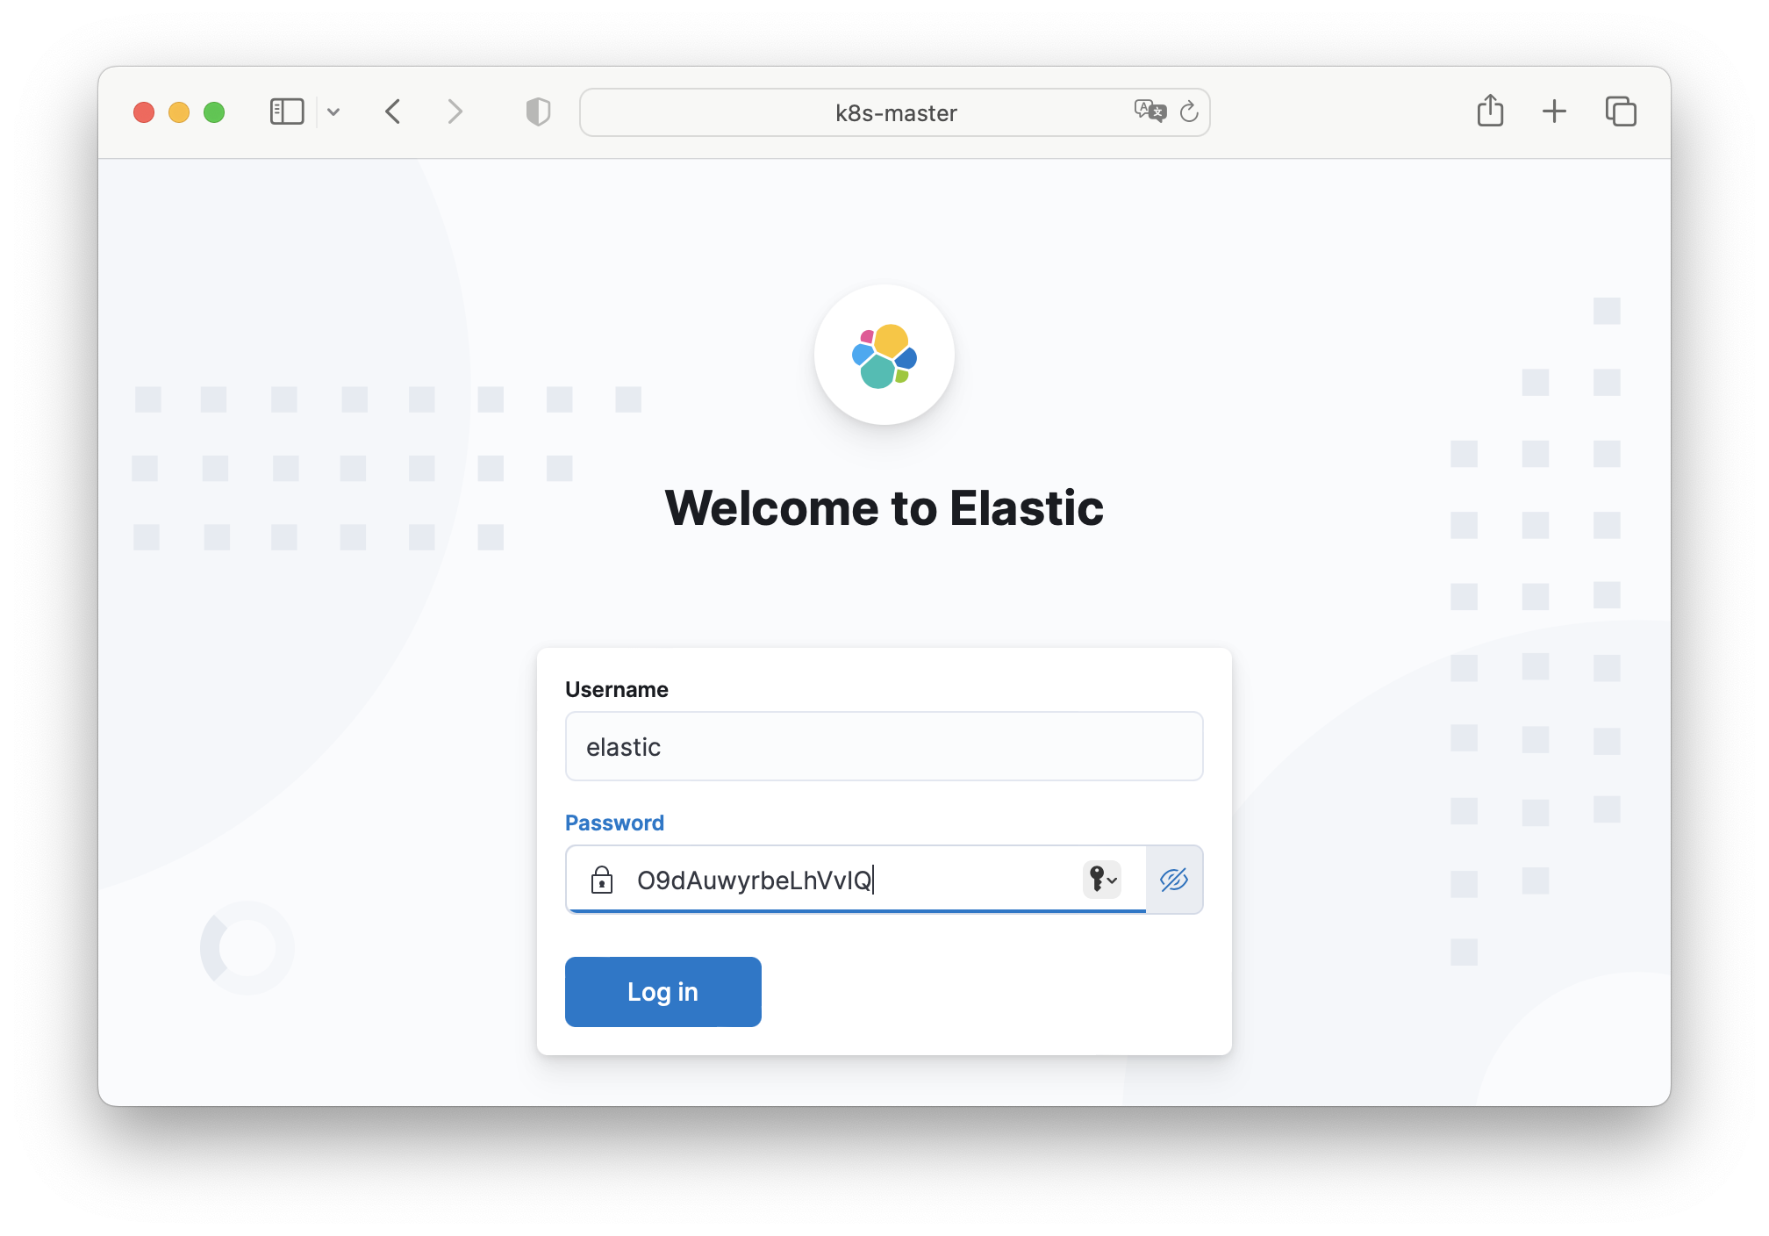This screenshot has width=1769, height=1236.
Task: Click the Welcome to Elastic heading
Action: pyautogui.click(x=884, y=508)
